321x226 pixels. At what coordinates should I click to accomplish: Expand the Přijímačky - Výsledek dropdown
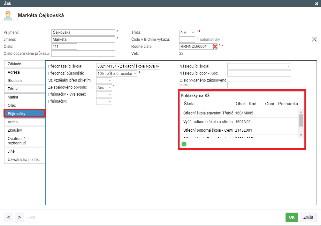[x=104, y=95]
